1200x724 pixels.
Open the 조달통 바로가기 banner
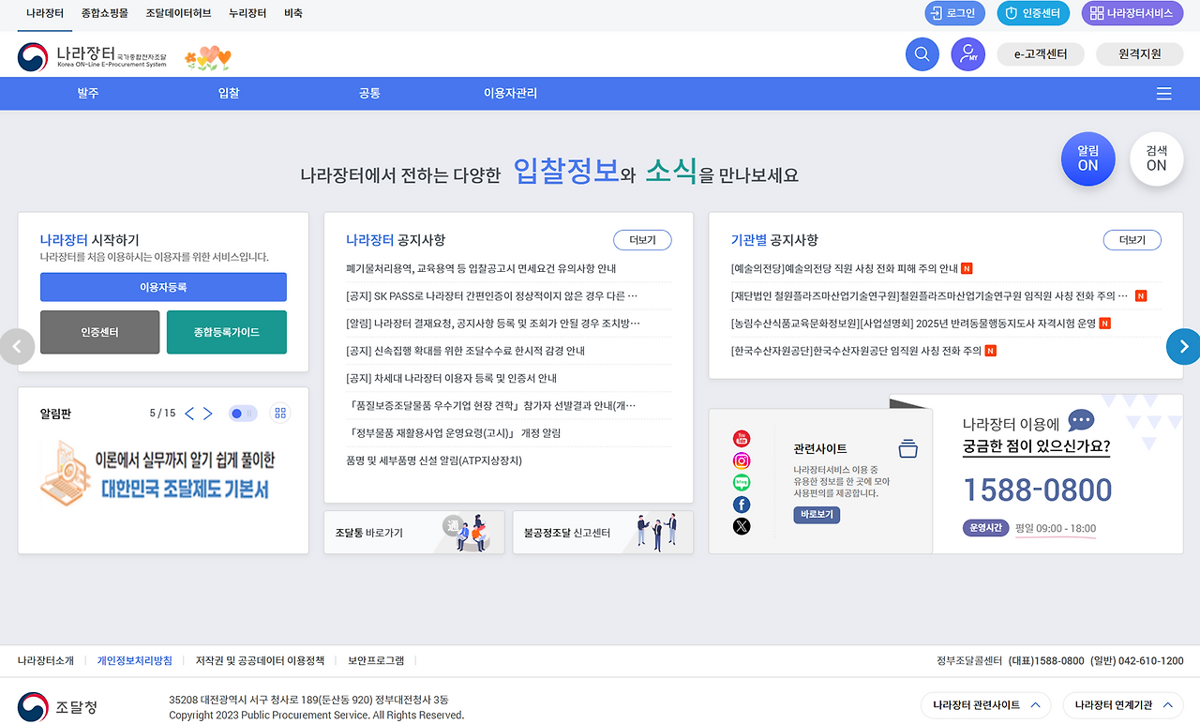[414, 532]
